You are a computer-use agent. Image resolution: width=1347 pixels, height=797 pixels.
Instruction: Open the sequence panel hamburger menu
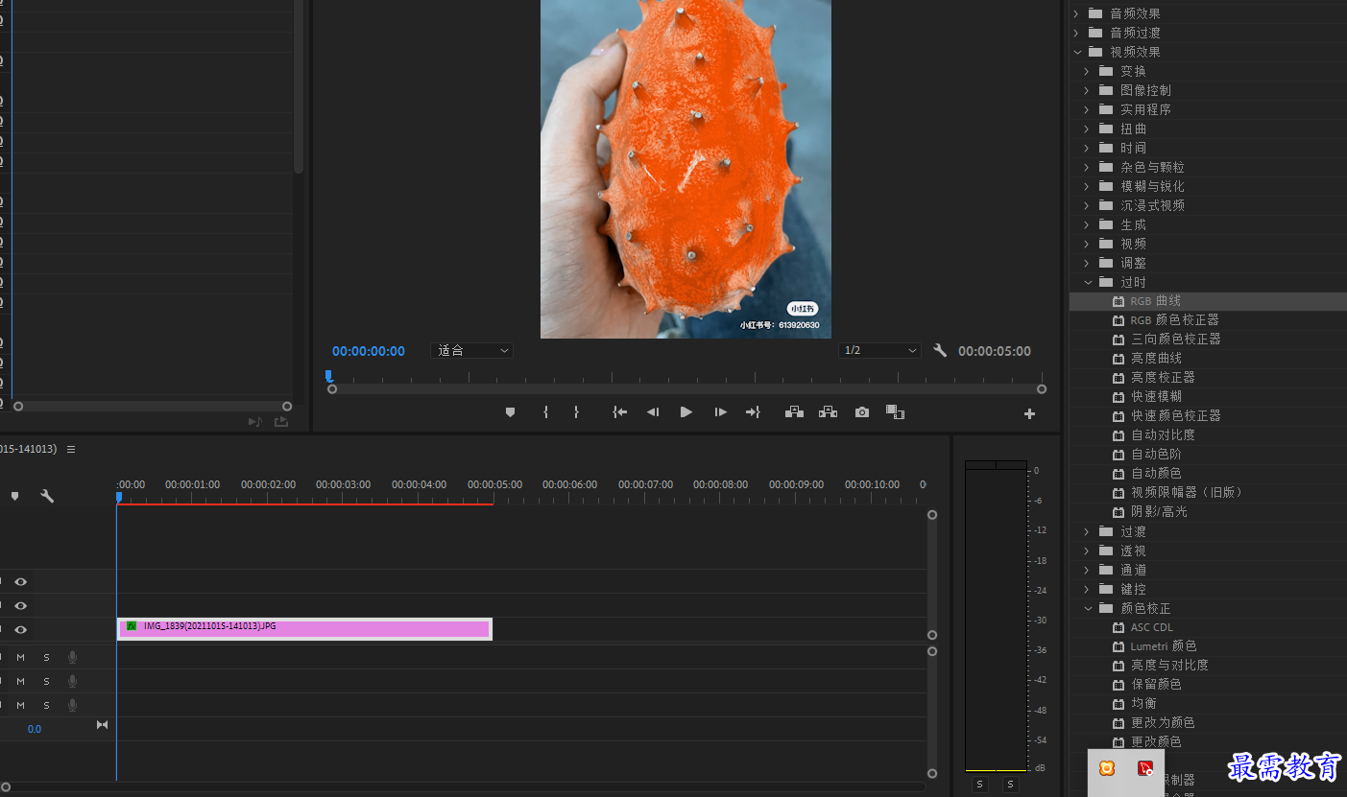[x=71, y=449]
